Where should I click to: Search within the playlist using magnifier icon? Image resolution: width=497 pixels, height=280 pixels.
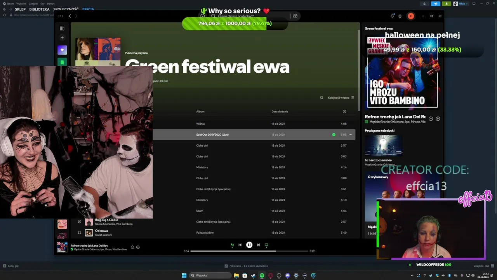point(321,98)
